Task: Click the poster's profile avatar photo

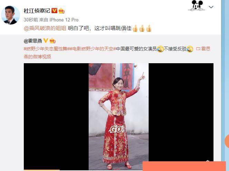Action: [x=10, y=15]
